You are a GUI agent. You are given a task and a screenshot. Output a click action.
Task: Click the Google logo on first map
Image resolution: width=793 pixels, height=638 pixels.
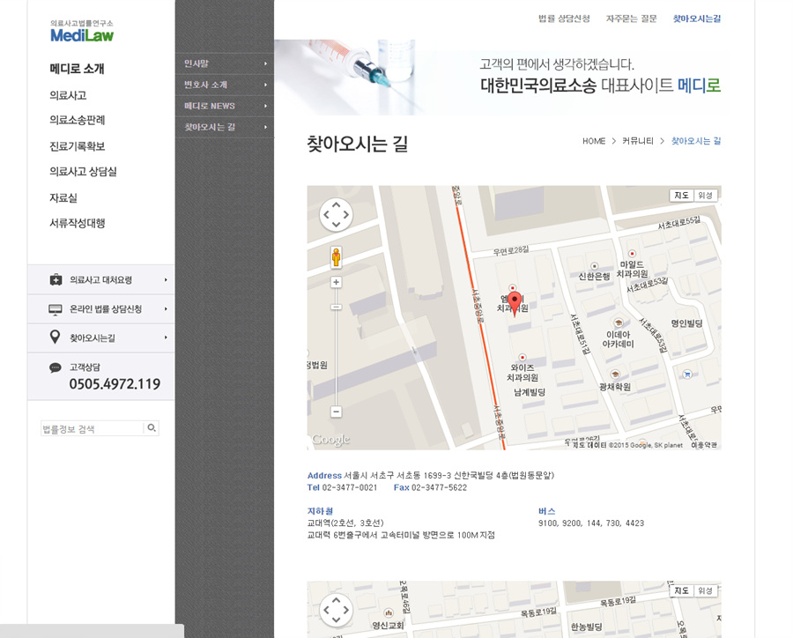tap(330, 440)
